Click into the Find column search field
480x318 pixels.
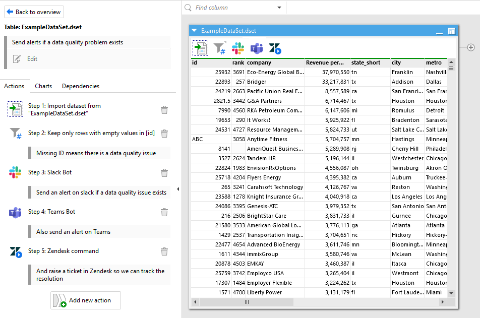234,8
